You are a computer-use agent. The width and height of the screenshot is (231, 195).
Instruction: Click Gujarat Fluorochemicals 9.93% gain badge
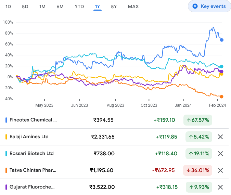coord(199,187)
